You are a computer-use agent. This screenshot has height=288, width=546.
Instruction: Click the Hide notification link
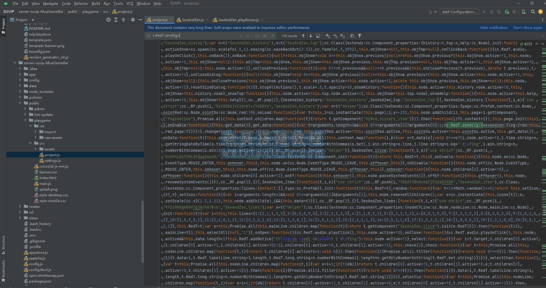point(494,27)
